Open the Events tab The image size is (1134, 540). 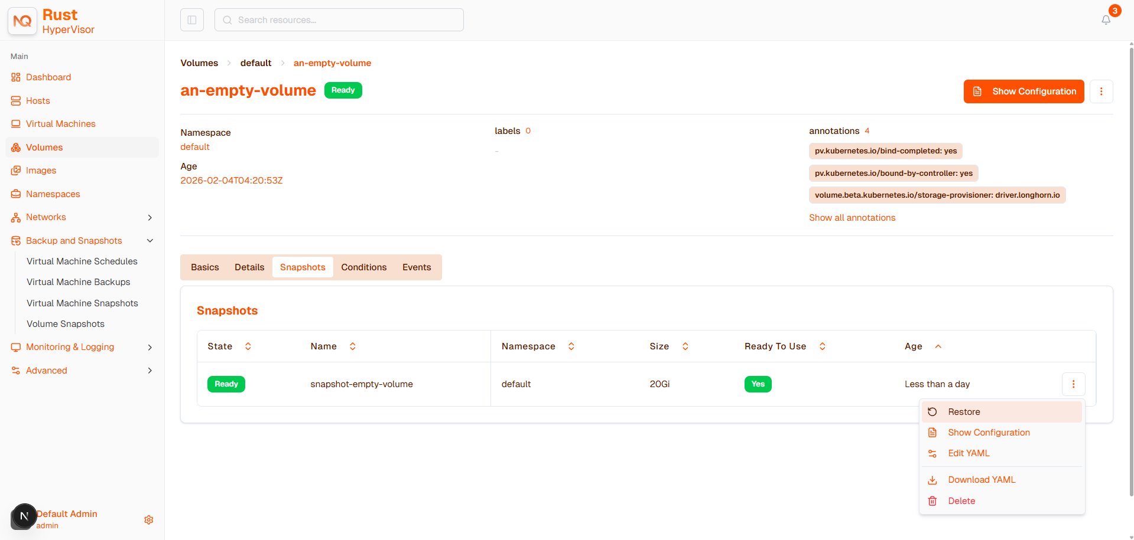pos(417,267)
